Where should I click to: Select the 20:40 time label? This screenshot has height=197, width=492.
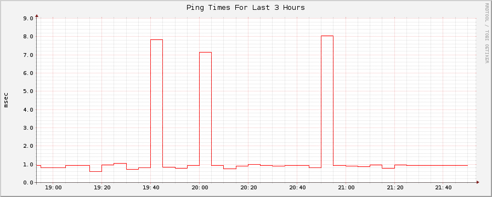pos(297,188)
